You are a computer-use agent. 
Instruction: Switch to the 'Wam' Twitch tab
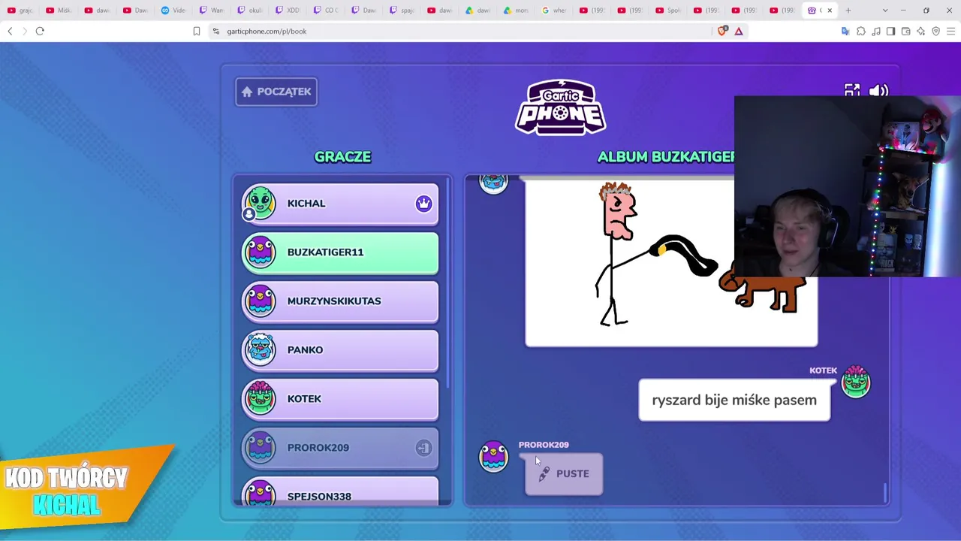point(212,11)
